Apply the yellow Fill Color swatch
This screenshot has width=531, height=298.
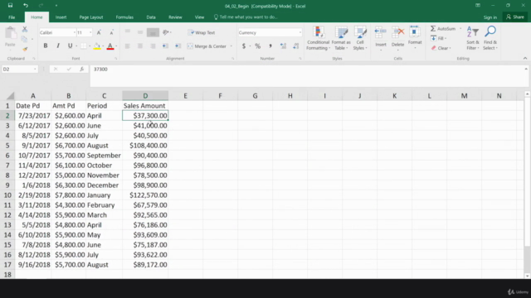[97, 46]
